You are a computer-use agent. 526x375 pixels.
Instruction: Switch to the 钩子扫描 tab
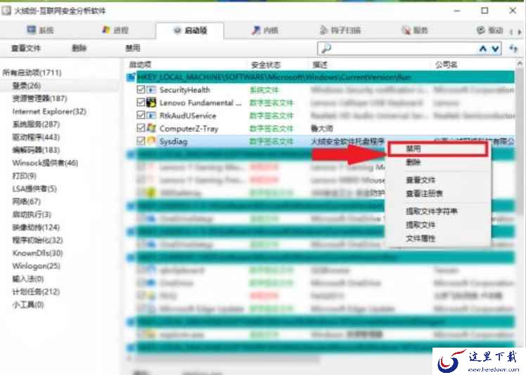click(340, 30)
